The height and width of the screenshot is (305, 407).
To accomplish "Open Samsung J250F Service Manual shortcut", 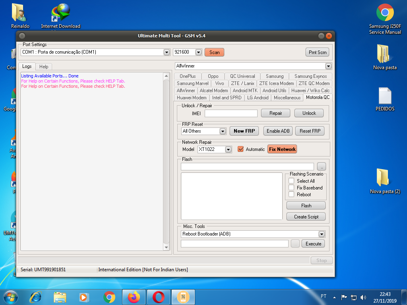I will [385, 19].
